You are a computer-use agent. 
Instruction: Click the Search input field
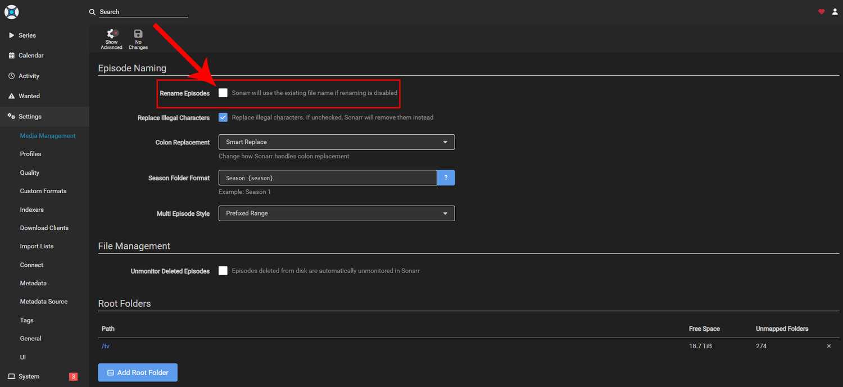(143, 12)
